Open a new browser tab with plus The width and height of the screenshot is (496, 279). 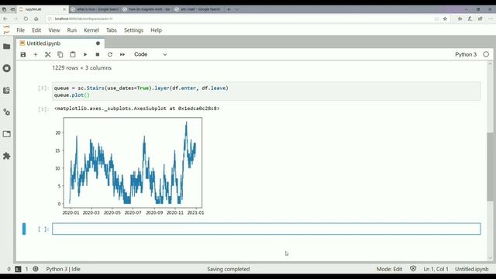point(229,9)
